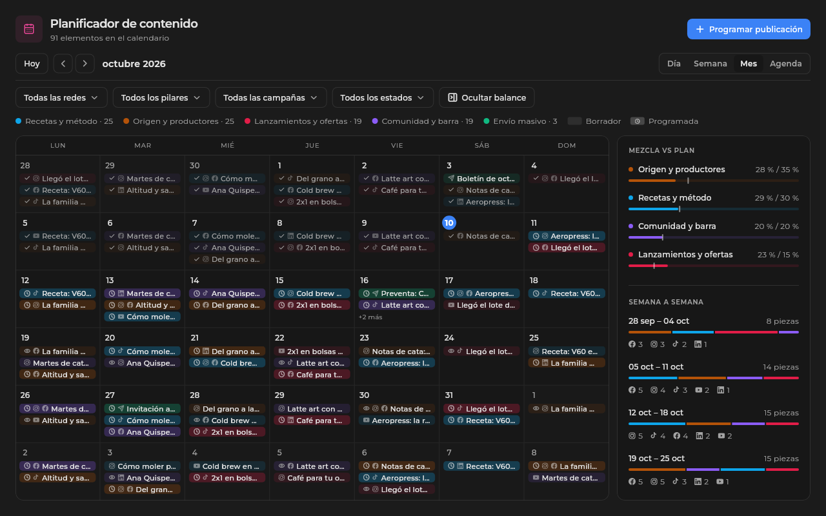This screenshot has width=826, height=516.
Task: Click Facebook icon on Oct 1 Cold brew post
Action: pyautogui.click(x=290, y=190)
